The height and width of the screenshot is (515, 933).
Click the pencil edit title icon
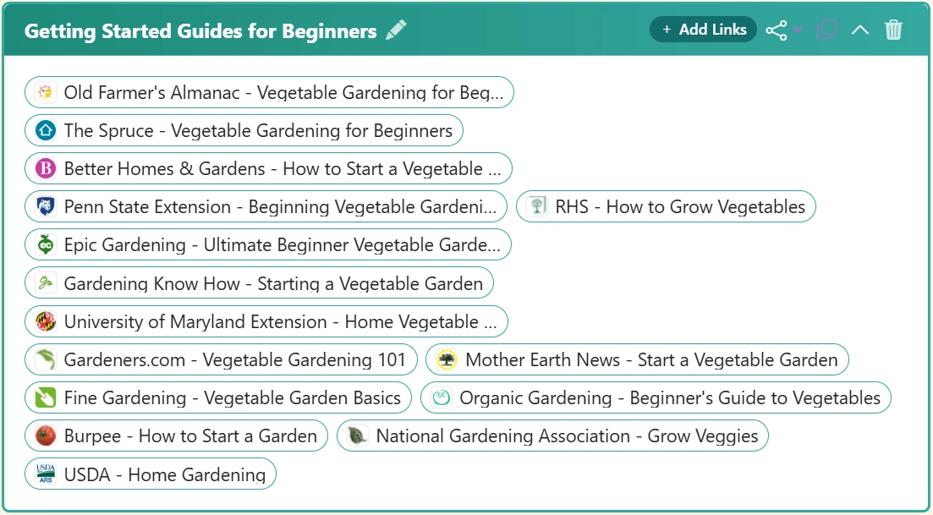[396, 30]
